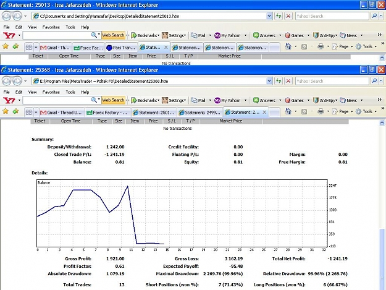Click Refresh icon in Statement 25013 window
The image size is (386, 290).
click(x=279, y=16)
